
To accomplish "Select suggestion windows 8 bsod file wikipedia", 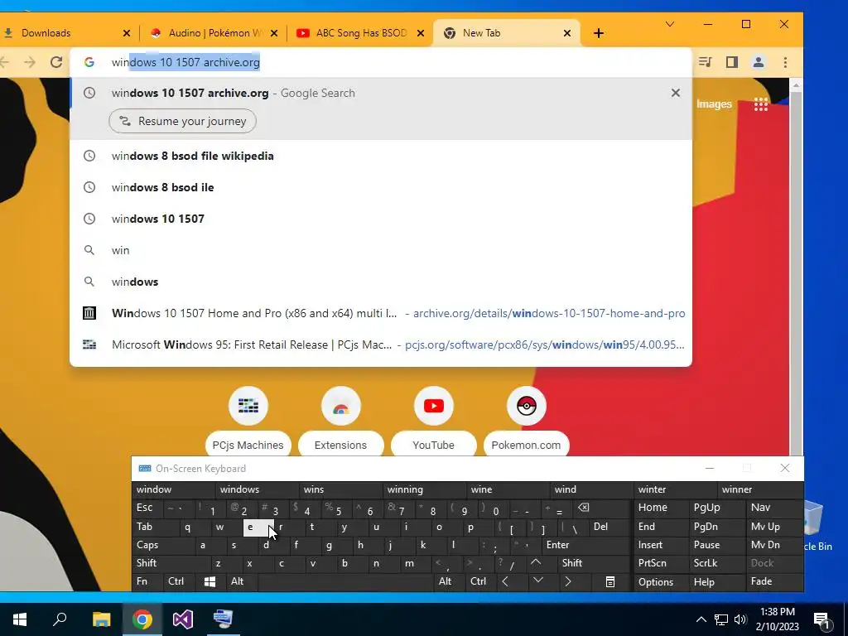I will pyautogui.click(x=381, y=156).
